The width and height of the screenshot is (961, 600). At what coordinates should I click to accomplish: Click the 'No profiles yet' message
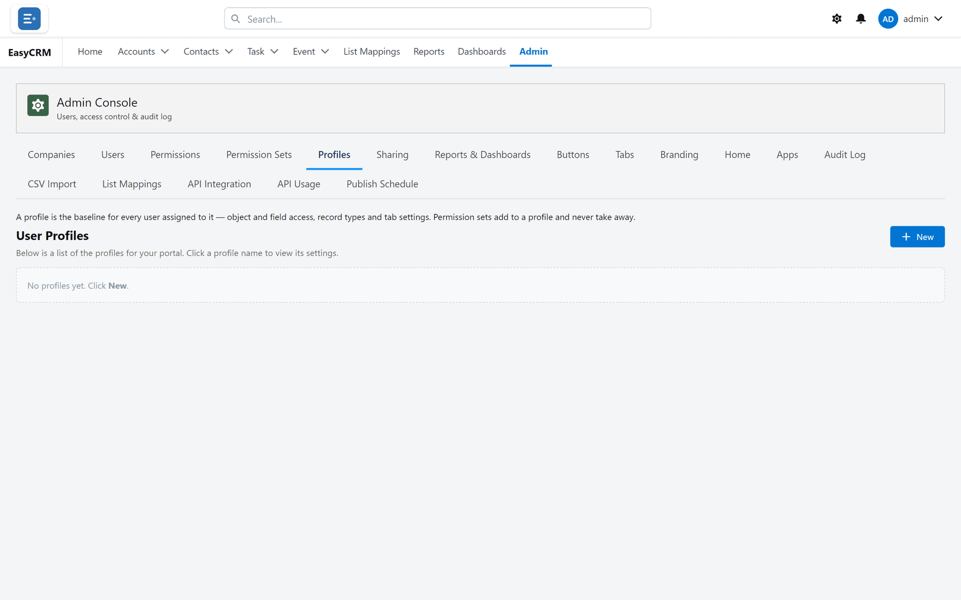(78, 286)
